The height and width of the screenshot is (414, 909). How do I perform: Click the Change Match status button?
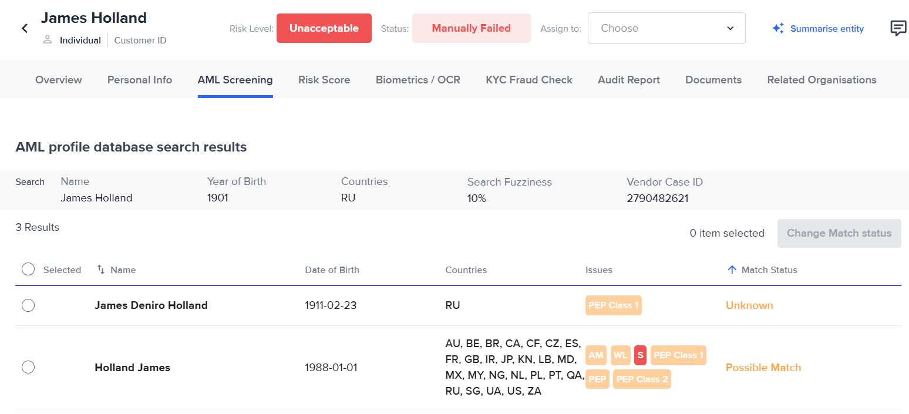pyautogui.click(x=839, y=233)
